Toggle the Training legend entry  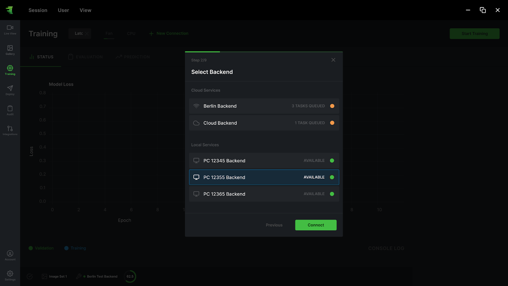pos(75,248)
